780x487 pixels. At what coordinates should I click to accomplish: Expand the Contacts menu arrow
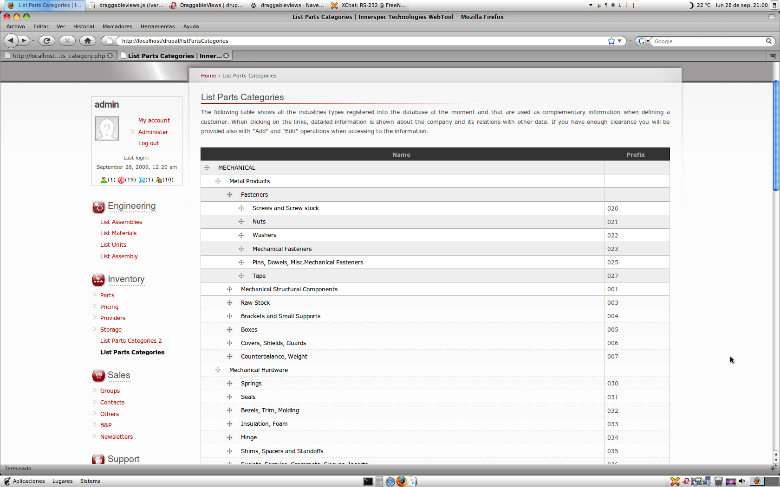(95, 402)
